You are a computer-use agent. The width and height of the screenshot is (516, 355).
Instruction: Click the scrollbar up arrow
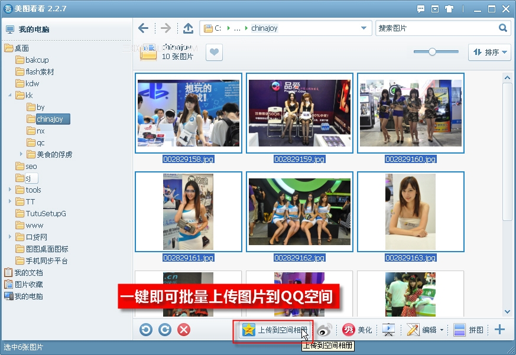coord(507,78)
